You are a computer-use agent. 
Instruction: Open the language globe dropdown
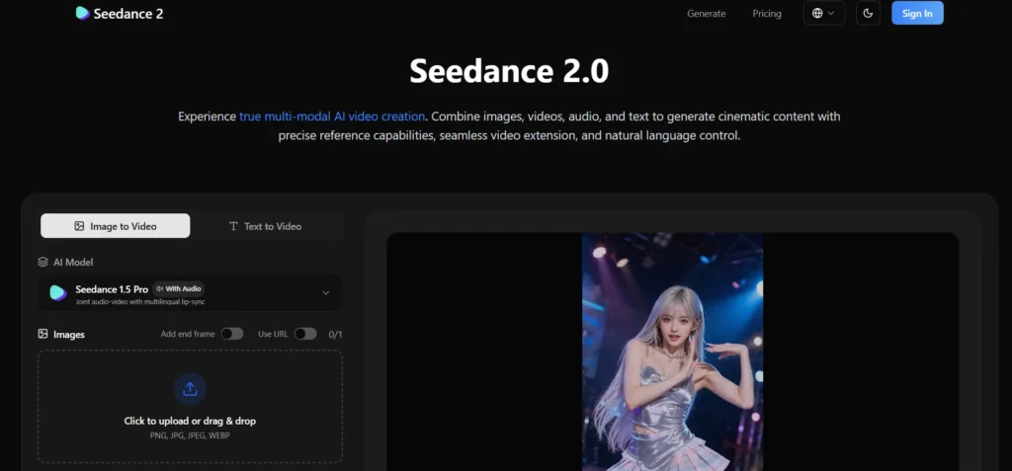pyautogui.click(x=824, y=14)
